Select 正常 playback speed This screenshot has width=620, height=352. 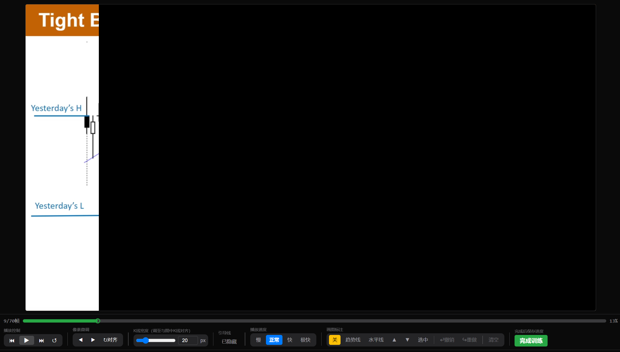pos(274,340)
